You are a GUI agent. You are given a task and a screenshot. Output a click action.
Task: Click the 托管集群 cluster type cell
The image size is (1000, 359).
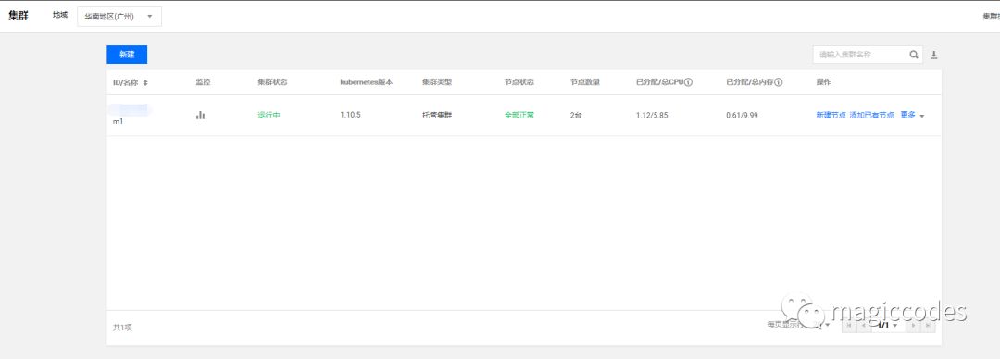437,116
